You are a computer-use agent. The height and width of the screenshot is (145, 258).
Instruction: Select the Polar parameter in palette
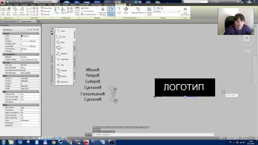[x=60, y=42]
